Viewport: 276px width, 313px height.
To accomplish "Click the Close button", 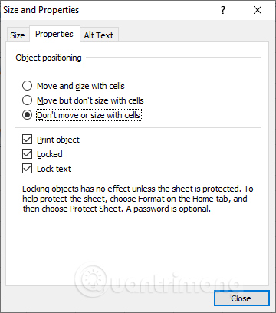I will (x=242, y=298).
